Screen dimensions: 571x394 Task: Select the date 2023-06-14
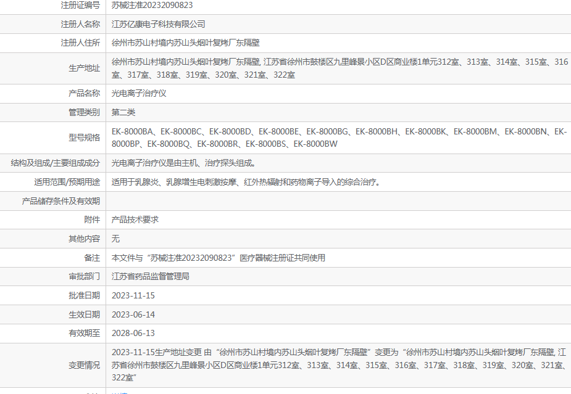[133, 314]
